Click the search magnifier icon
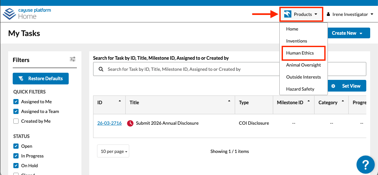378x175 pixels. (x=101, y=69)
